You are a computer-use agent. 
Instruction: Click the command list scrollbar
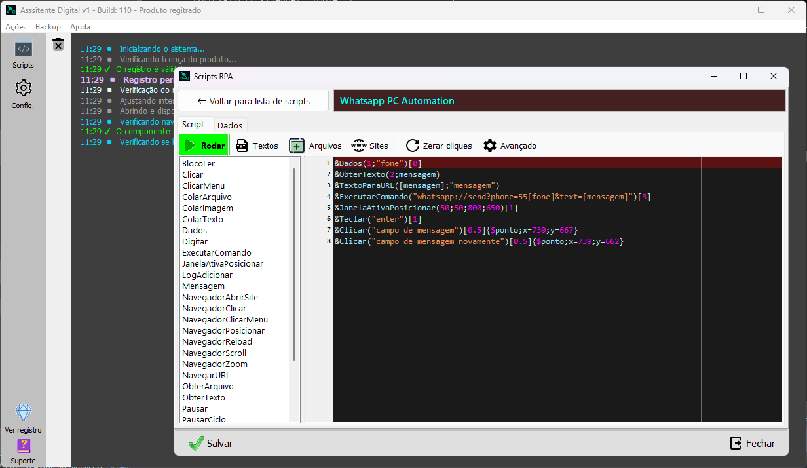click(294, 263)
